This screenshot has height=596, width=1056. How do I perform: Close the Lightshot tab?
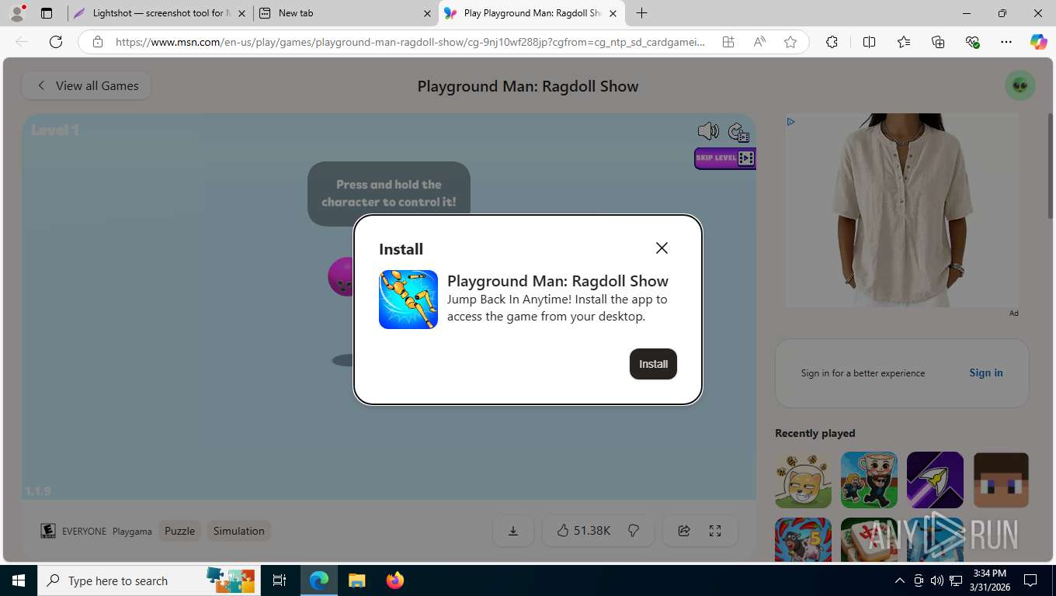(x=241, y=13)
